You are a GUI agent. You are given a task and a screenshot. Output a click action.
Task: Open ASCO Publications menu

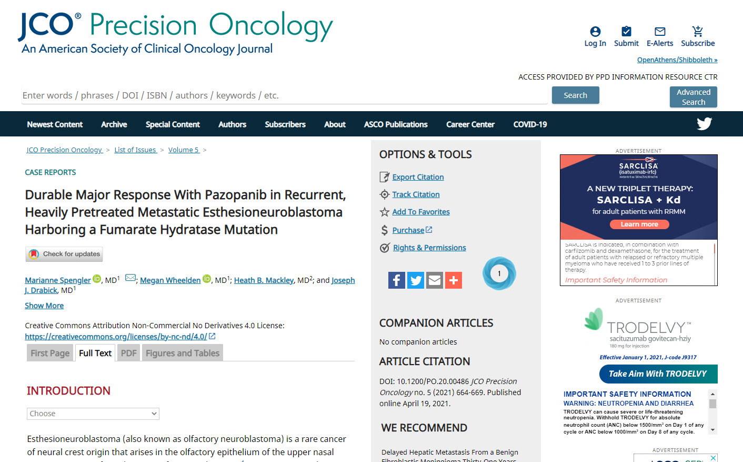tap(396, 124)
